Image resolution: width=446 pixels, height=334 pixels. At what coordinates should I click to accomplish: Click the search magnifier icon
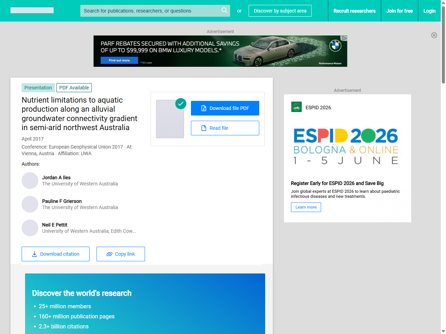pos(224,10)
